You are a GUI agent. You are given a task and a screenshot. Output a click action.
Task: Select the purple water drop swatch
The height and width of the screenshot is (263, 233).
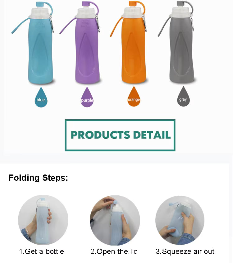click(87, 97)
